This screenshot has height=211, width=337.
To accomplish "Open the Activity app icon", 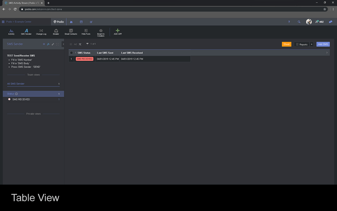I will [x=11, y=32].
